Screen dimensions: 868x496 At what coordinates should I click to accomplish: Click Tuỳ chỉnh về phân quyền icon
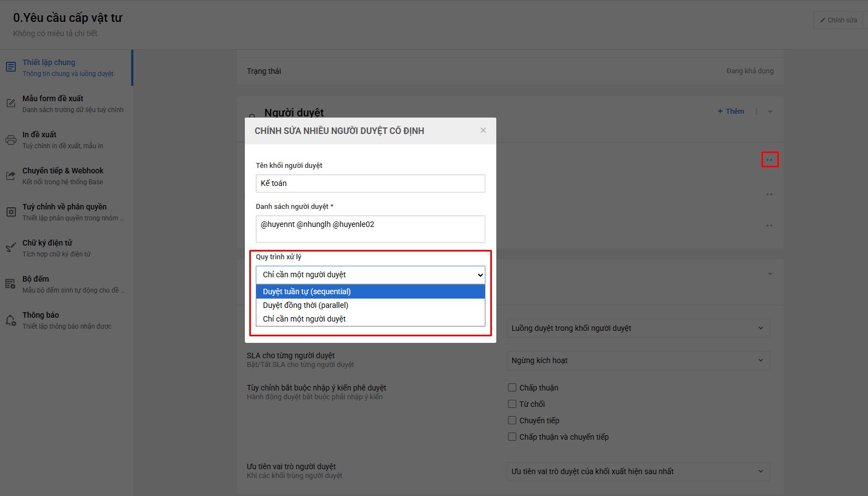(x=11, y=212)
